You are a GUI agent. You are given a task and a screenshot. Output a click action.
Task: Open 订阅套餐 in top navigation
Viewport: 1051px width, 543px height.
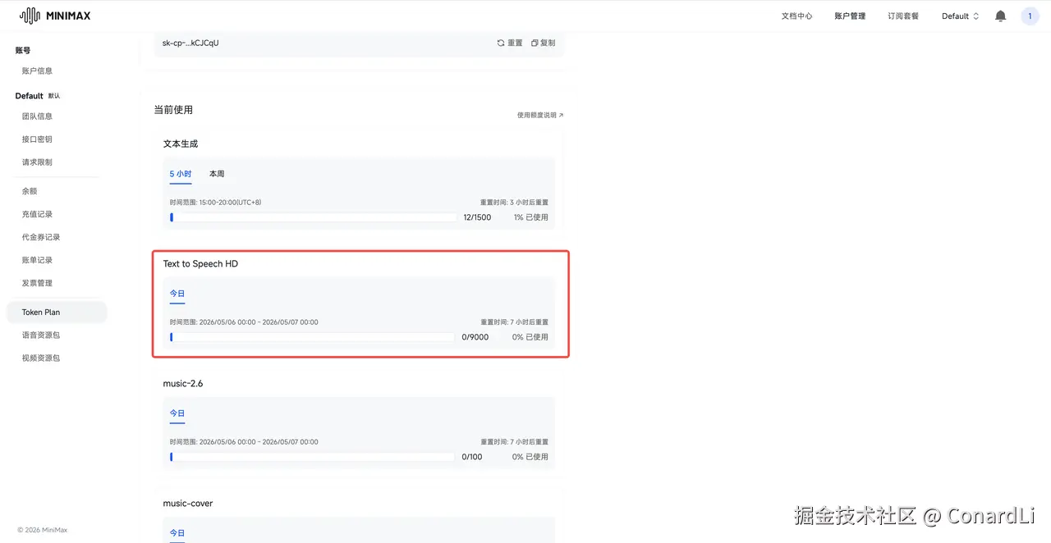click(x=903, y=16)
